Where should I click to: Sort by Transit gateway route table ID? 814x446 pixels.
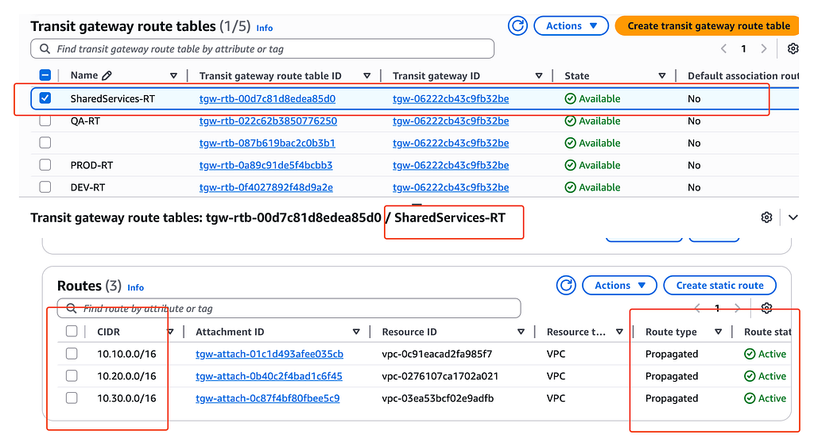tap(366, 75)
